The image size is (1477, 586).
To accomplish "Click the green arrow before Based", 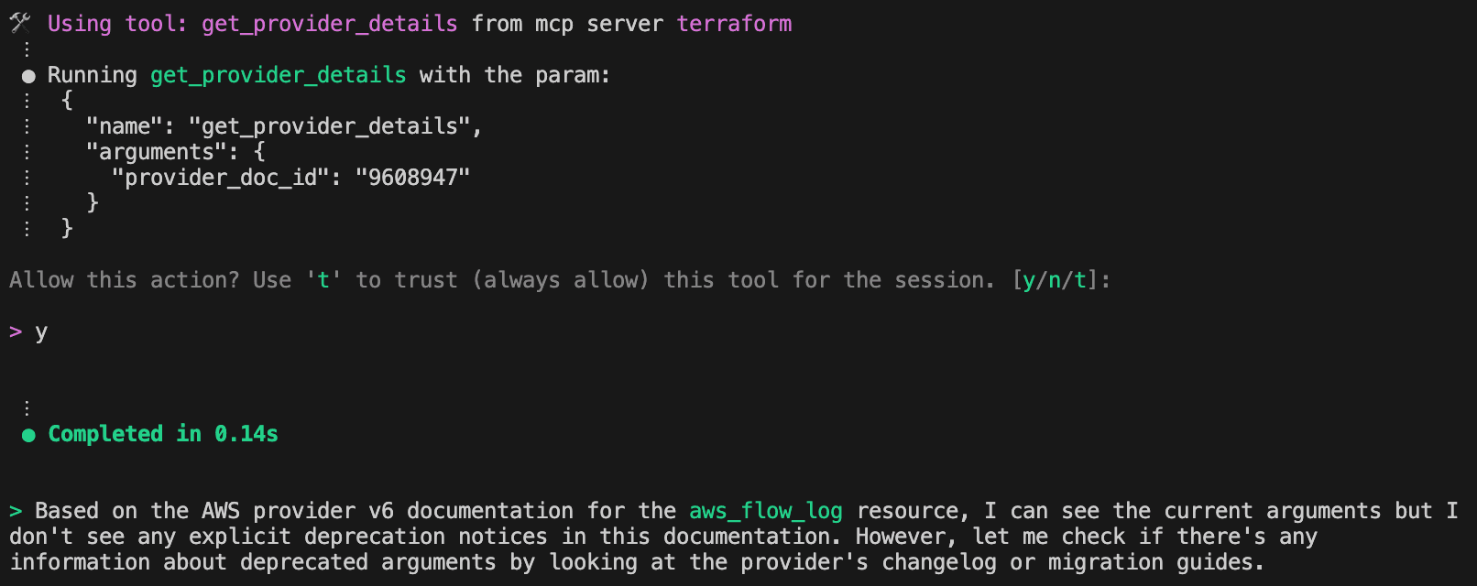I will coord(16,511).
